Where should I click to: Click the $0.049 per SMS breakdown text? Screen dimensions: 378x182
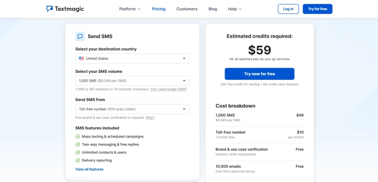pos(228,120)
